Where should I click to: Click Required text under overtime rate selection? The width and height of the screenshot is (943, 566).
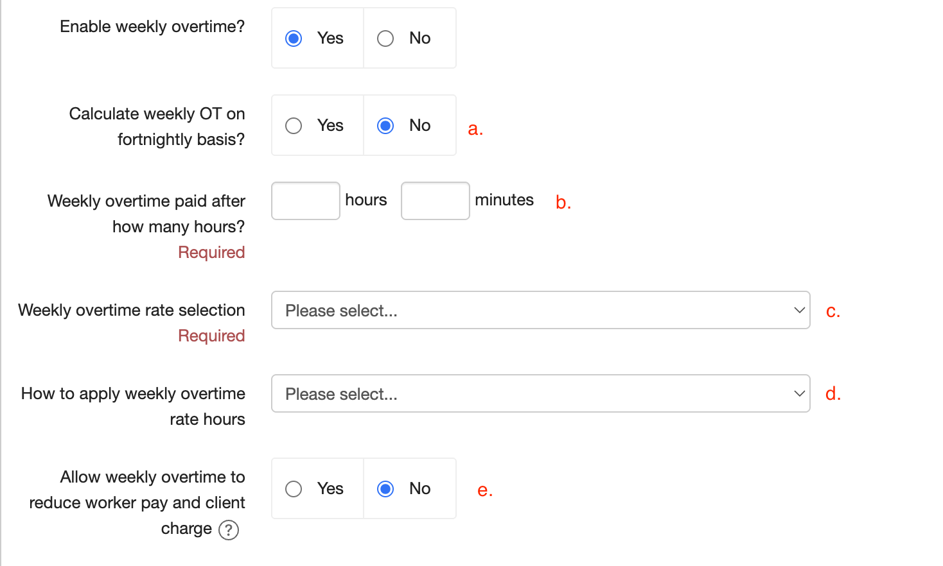(x=211, y=336)
